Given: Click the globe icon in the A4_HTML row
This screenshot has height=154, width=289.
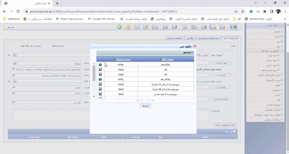Looking at the screenshot, I should tap(100, 79).
